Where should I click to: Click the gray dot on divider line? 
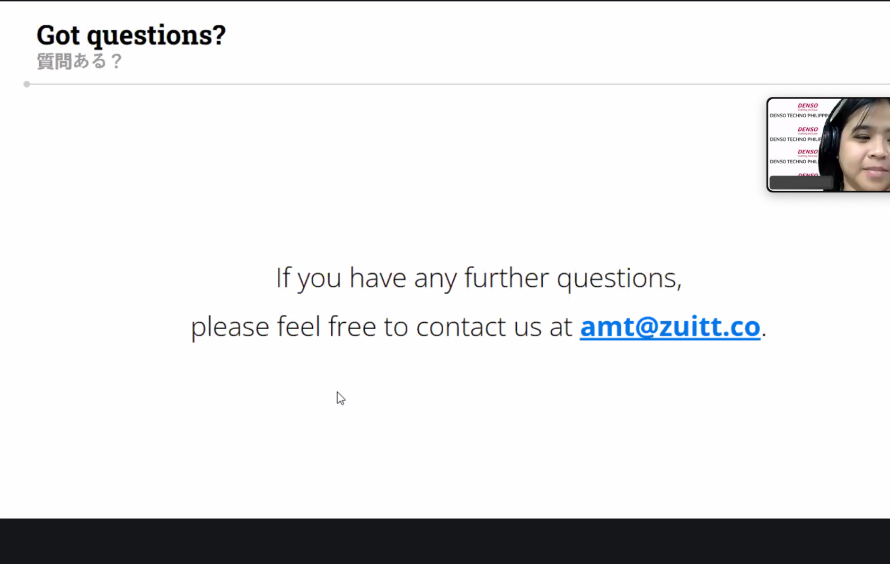pyautogui.click(x=27, y=84)
